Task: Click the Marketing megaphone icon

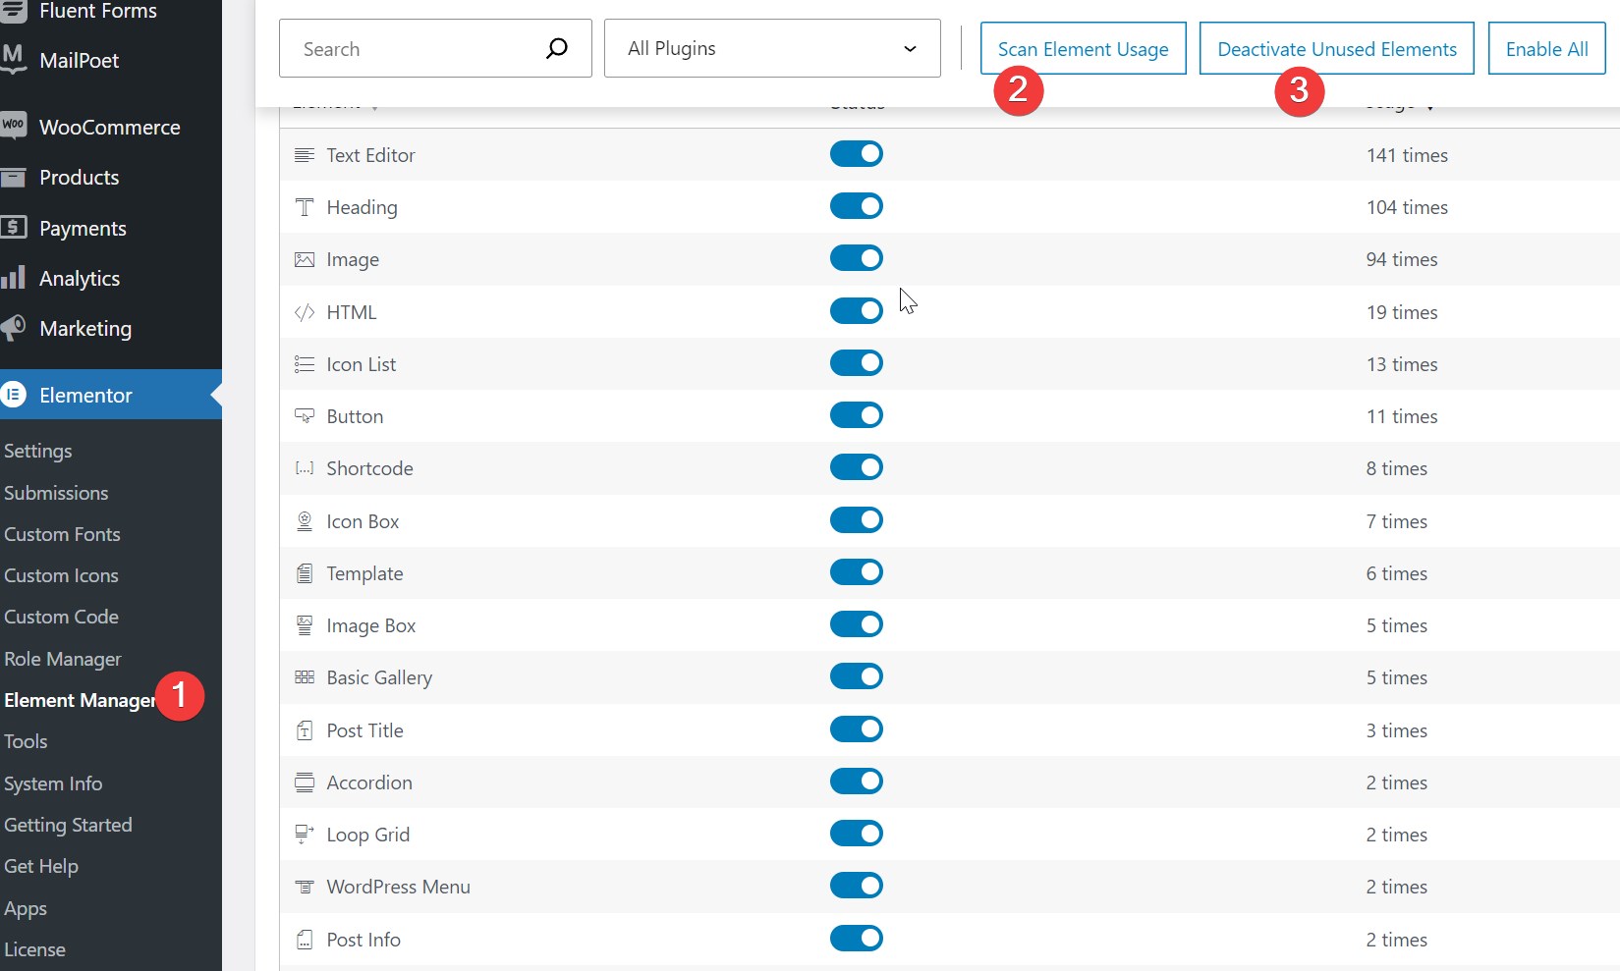Action: (14, 328)
